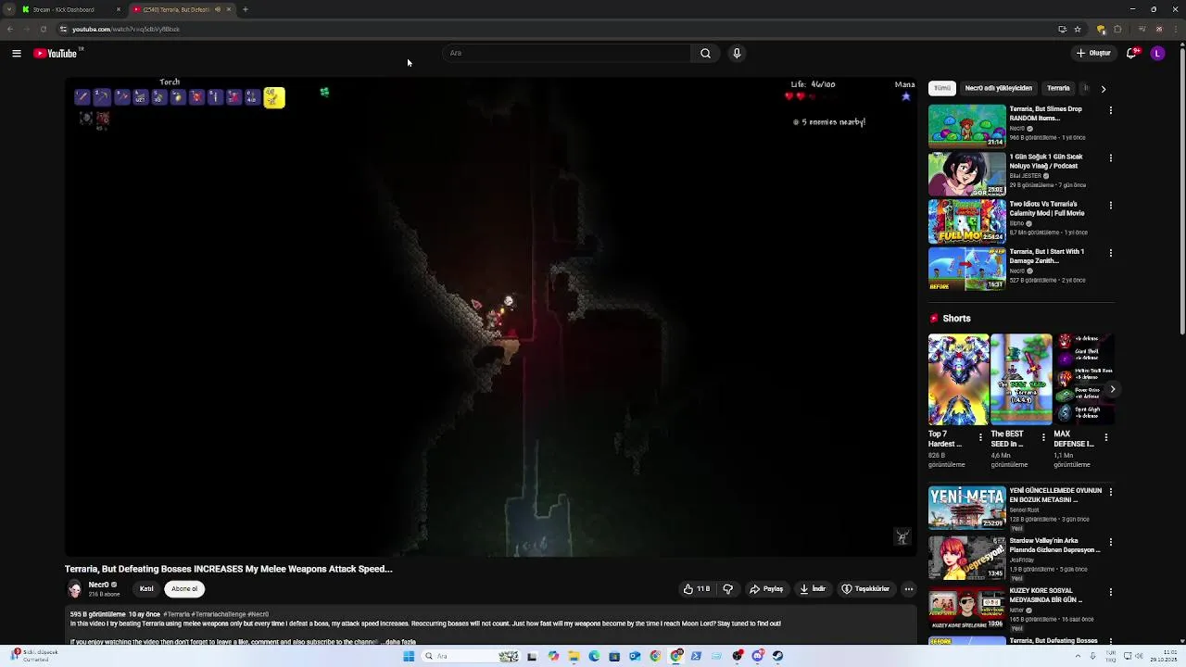Select the Tümü filter chip
The height and width of the screenshot is (667, 1186).
coord(942,88)
